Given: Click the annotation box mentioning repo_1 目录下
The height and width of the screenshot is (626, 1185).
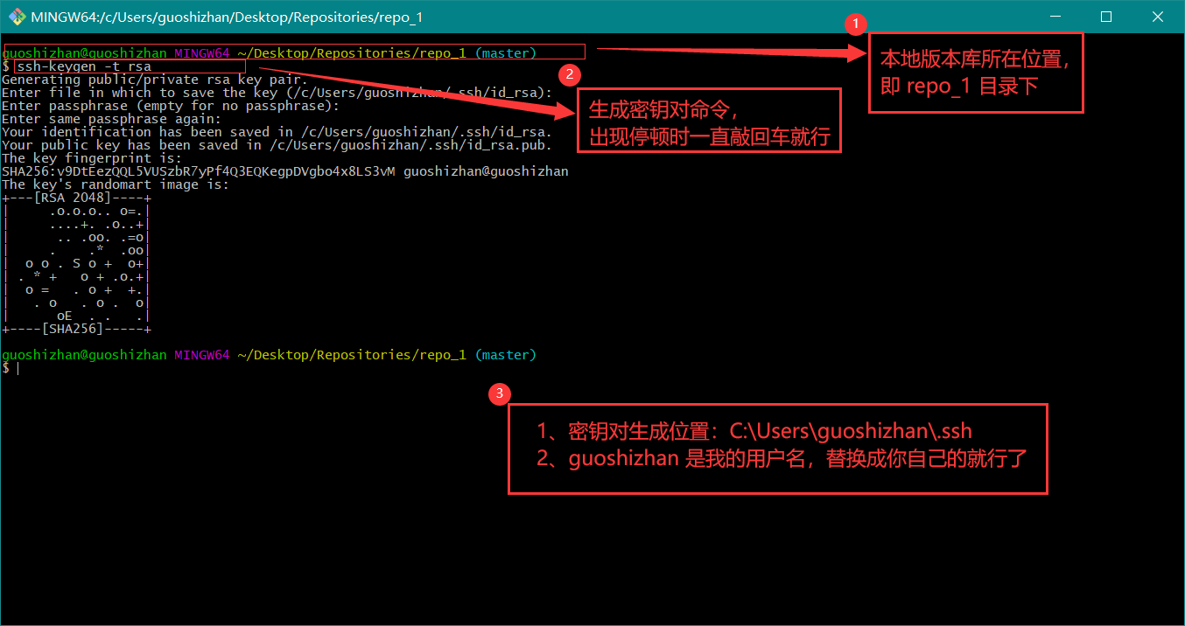Looking at the screenshot, I should pos(975,73).
